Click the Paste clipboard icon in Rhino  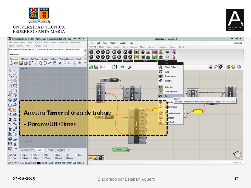pos(45,63)
